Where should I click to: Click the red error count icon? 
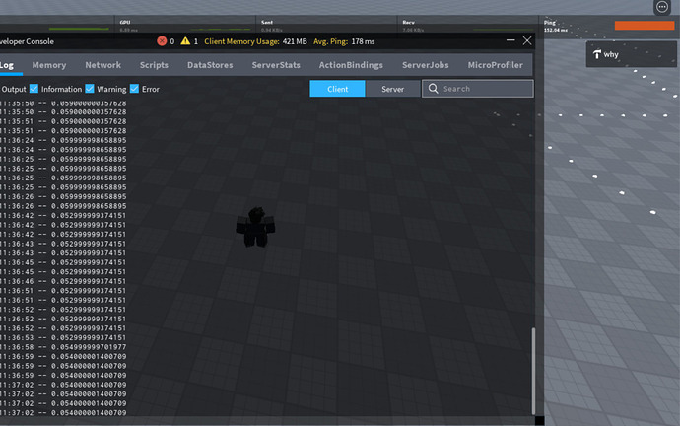pos(162,41)
